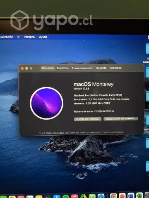Click the serial number C02QX9XWFVH5

(104, 111)
